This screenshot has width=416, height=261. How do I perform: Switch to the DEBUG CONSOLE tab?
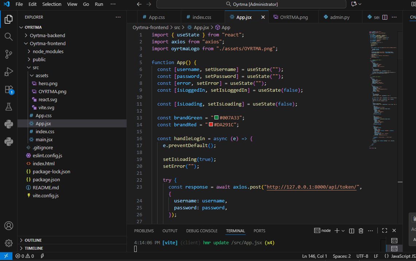click(202, 231)
